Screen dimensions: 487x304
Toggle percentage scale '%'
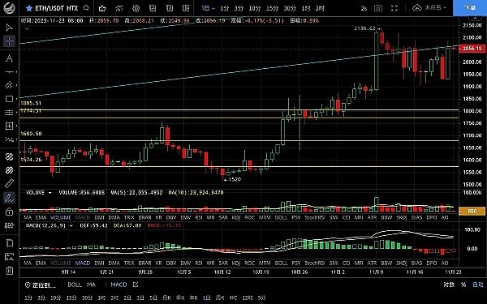pyautogui.click(x=463, y=285)
